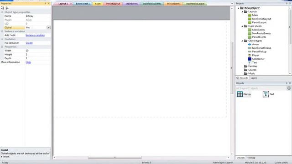This screenshot has height=164, width=292.
Task: Open the Tilemap tab
Action: 251,158
